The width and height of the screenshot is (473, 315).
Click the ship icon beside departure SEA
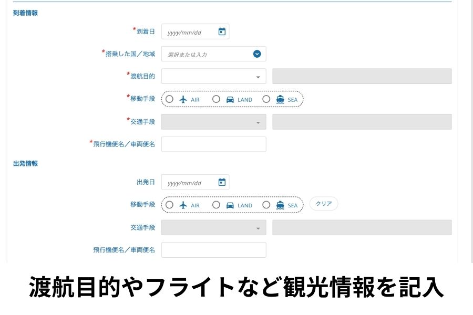tap(280, 205)
